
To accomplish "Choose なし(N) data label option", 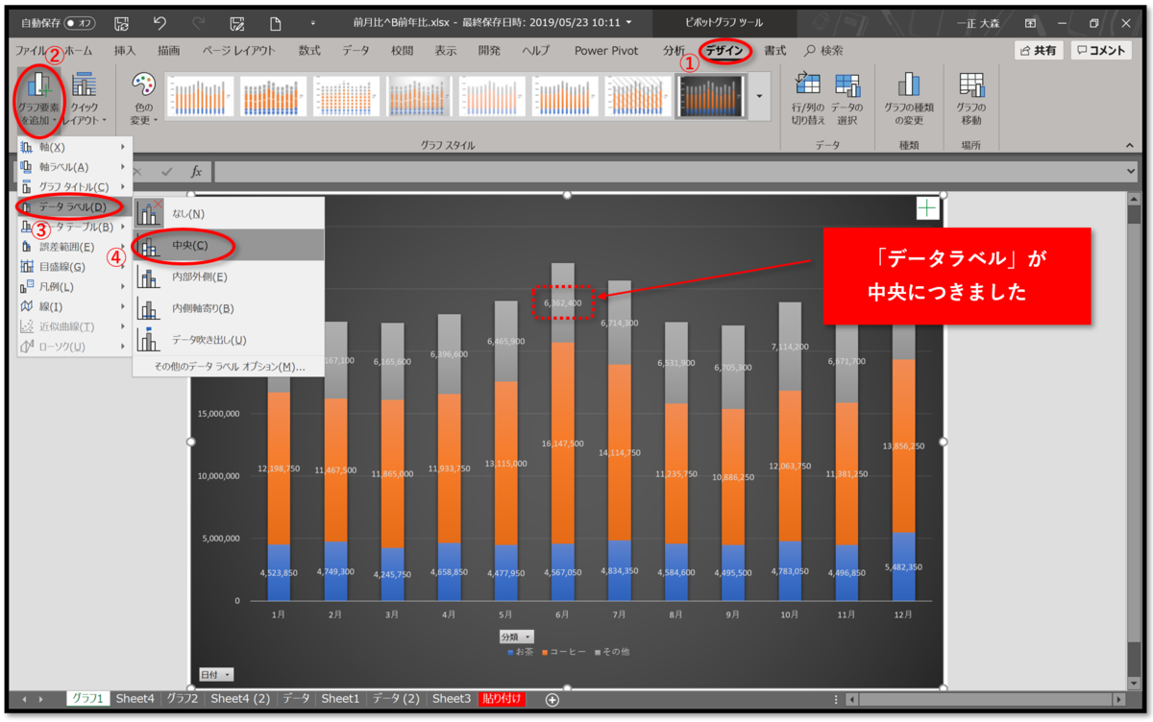I will coord(229,213).
